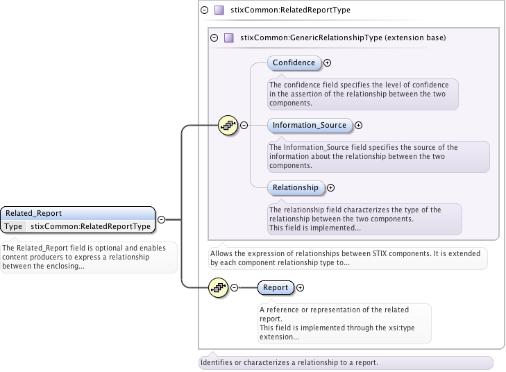The width and height of the screenshot is (506, 372).
Task: Select the Confidence element node
Action: 294,63
